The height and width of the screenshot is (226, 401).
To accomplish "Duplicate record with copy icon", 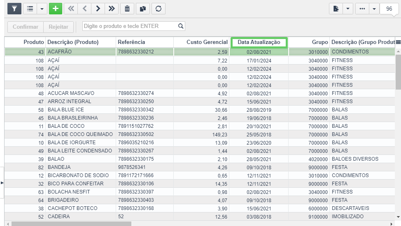I will [x=143, y=9].
